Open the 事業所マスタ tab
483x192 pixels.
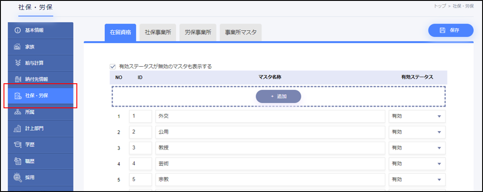tap(241, 32)
